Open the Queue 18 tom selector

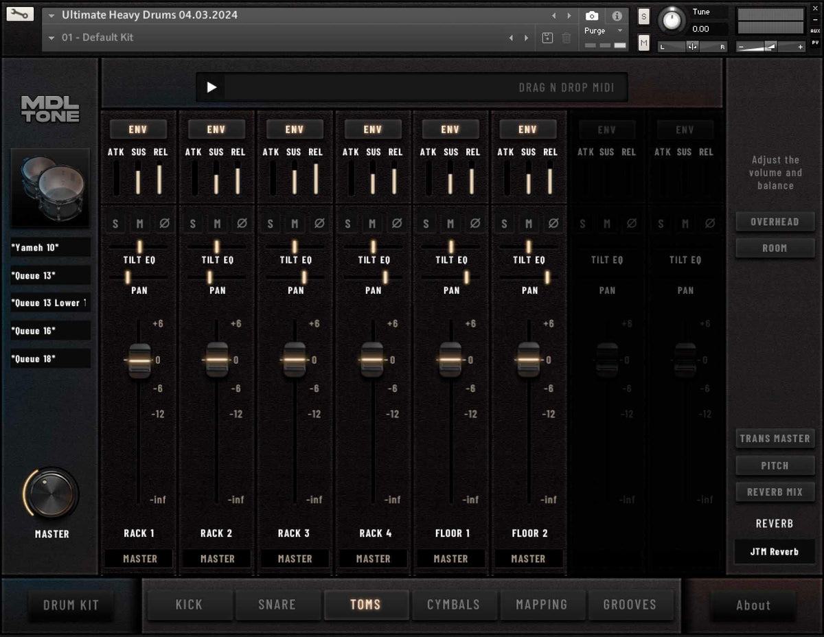[x=50, y=358]
